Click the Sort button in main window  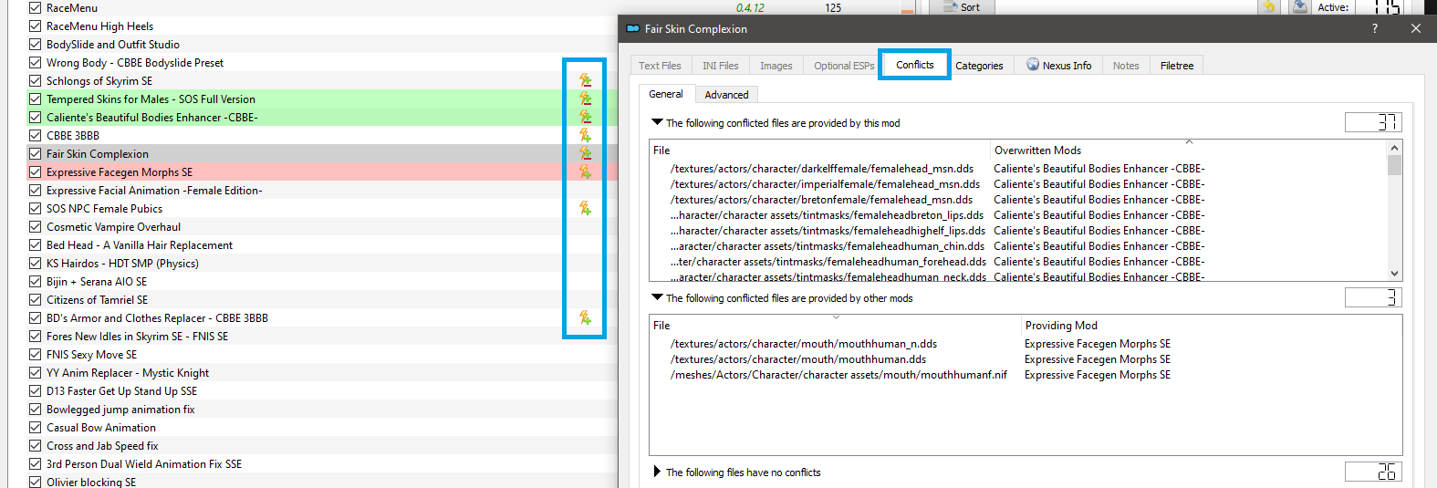click(x=962, y=7)
